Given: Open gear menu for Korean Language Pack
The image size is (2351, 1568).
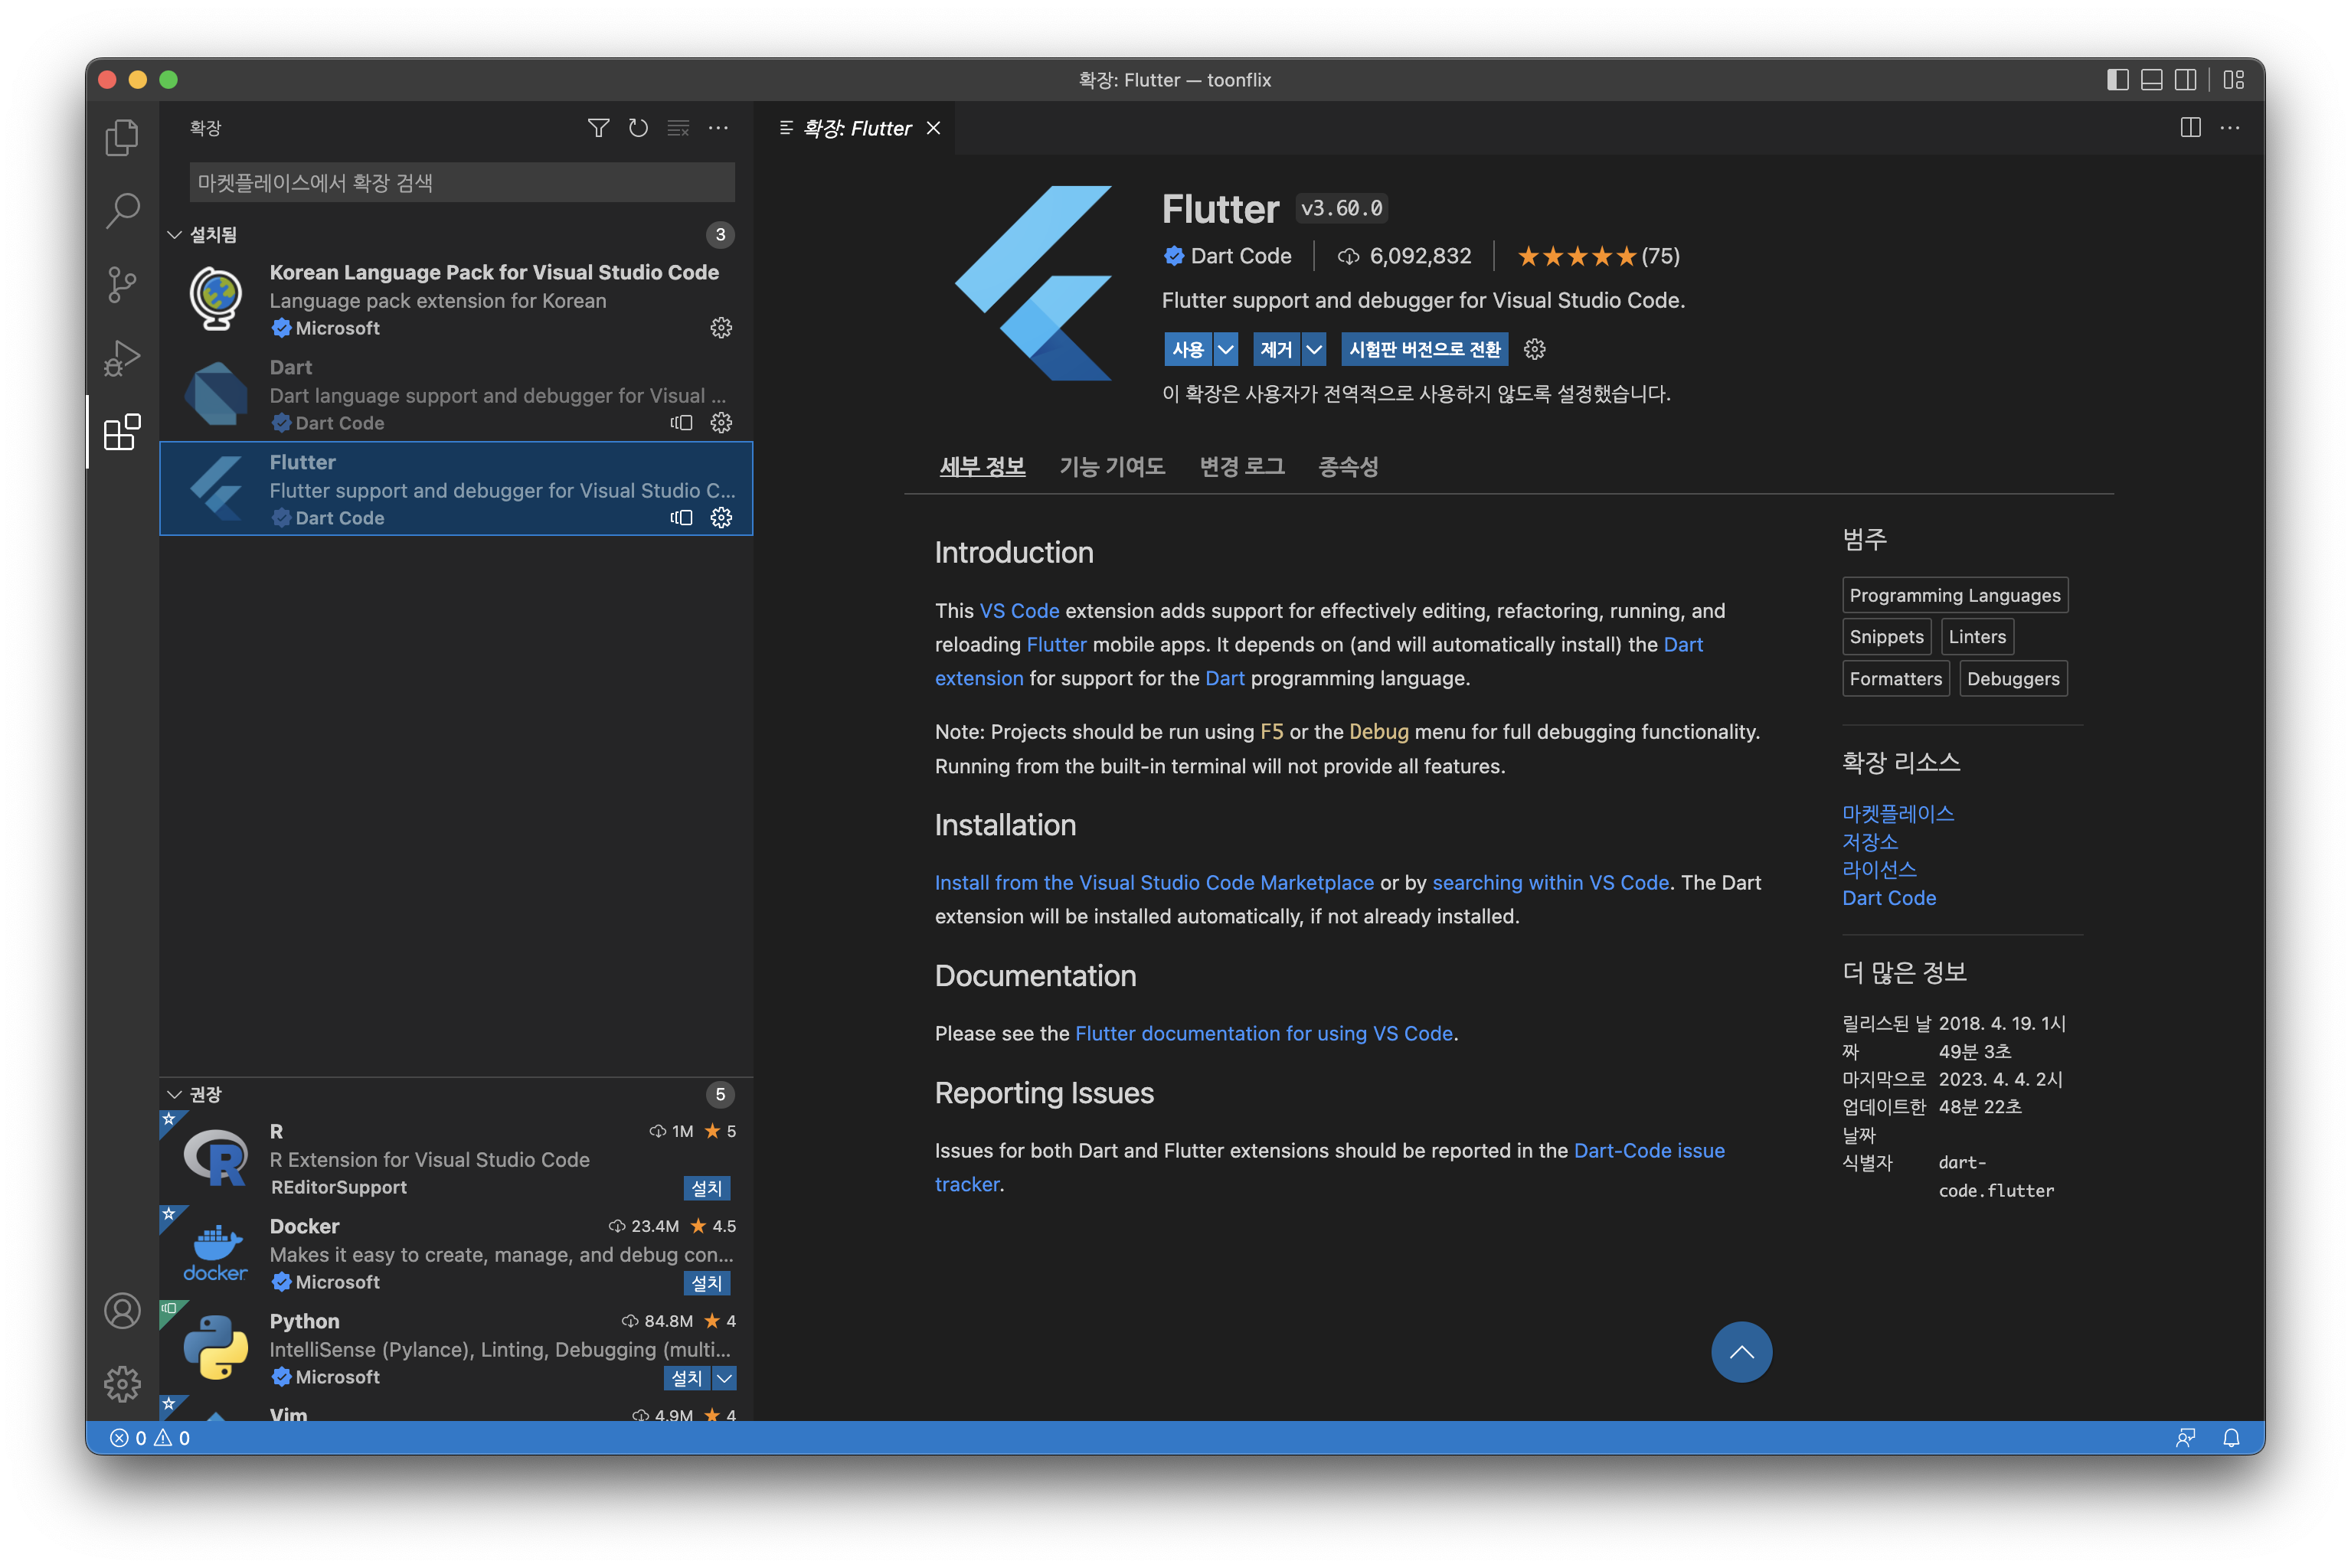Looking at the screenshot, I should coord(721,328).
